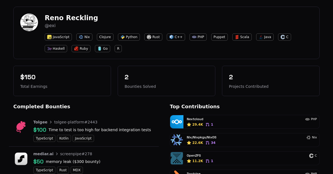Open the Nextcloud contribution entry

pos(244,122)
